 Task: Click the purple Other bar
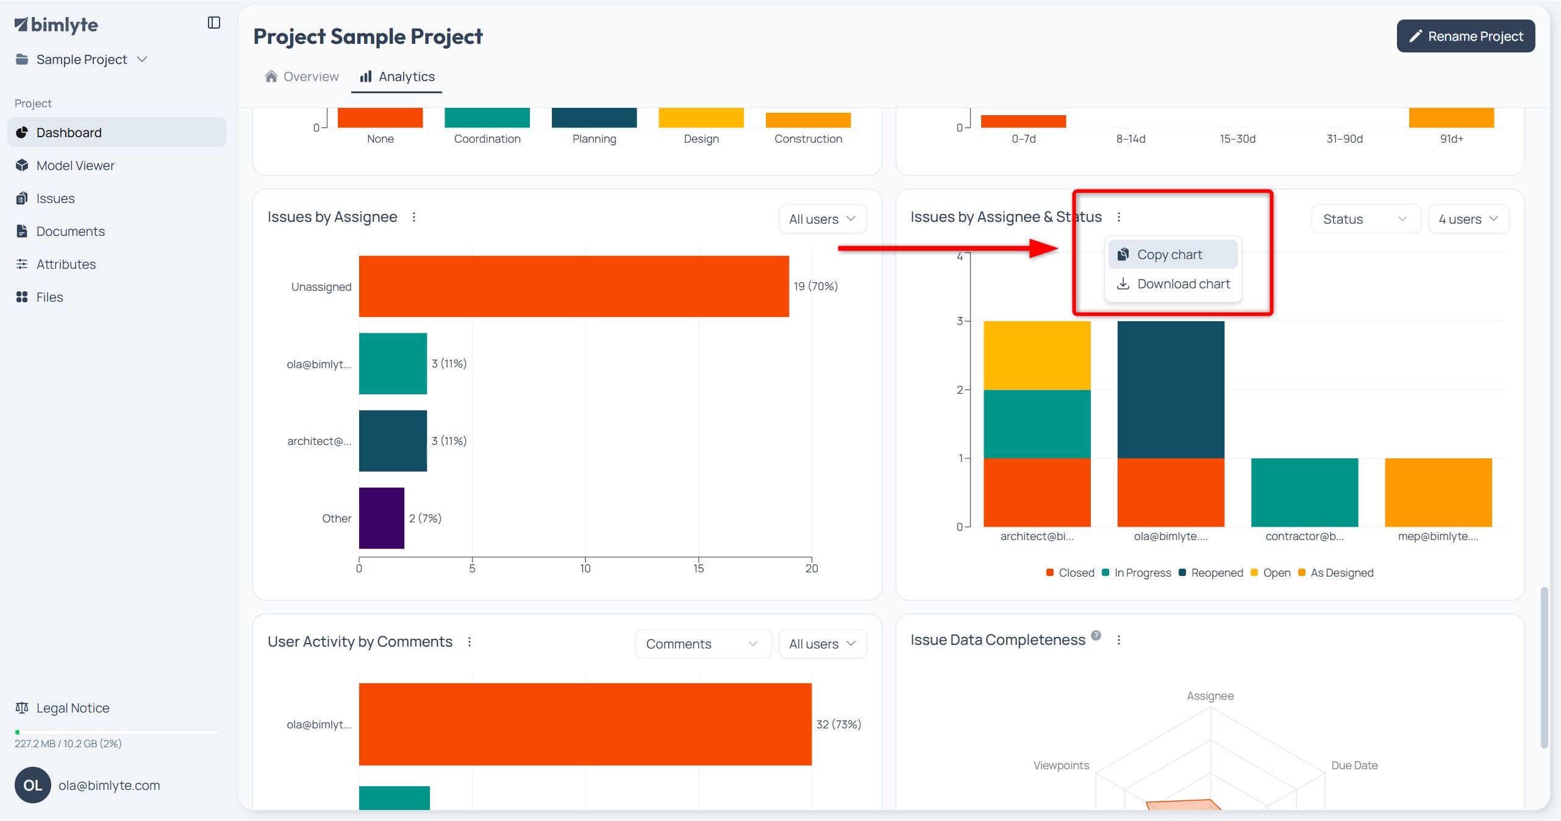coord(382,518)
